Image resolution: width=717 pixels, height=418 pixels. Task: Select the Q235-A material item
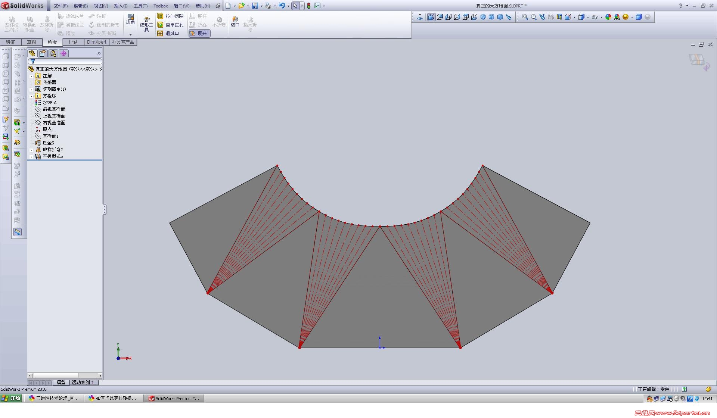(49, 103)
